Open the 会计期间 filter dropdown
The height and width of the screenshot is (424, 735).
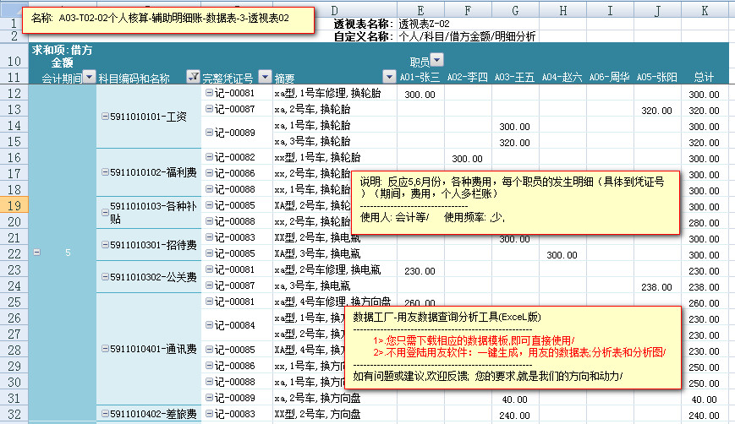click(89, 77)
